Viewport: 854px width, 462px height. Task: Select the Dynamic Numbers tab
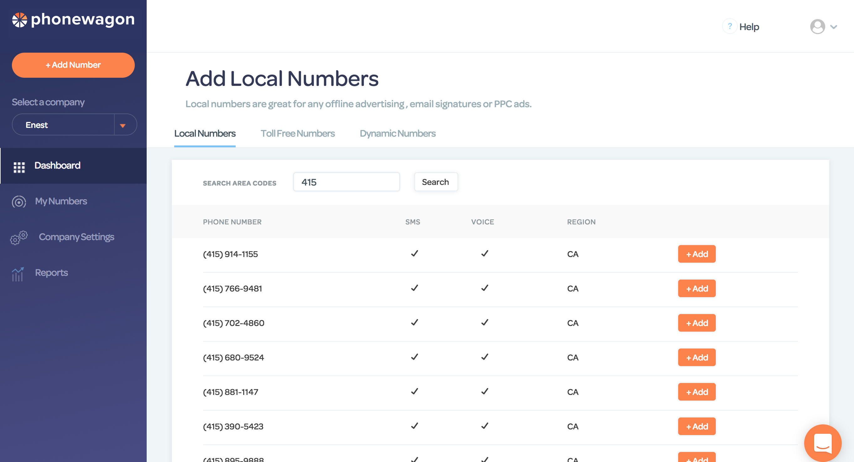[397, 133]
